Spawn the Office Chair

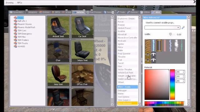pos(82,75)
